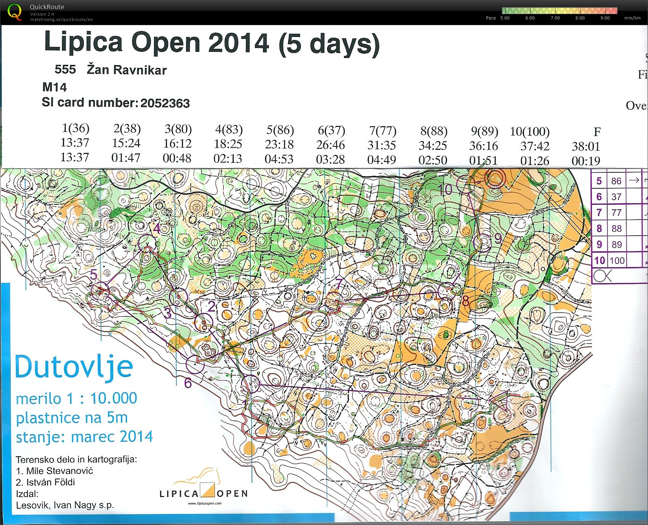Click the merilo 1 : 10.000 scale text
Image resolution: width=648 pixels, height=525 pixels.
click(77, 398)
